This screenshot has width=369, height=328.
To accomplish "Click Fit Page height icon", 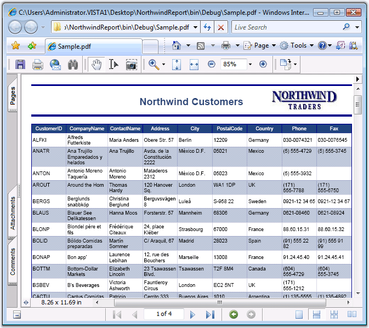I will tap(177, 65).
